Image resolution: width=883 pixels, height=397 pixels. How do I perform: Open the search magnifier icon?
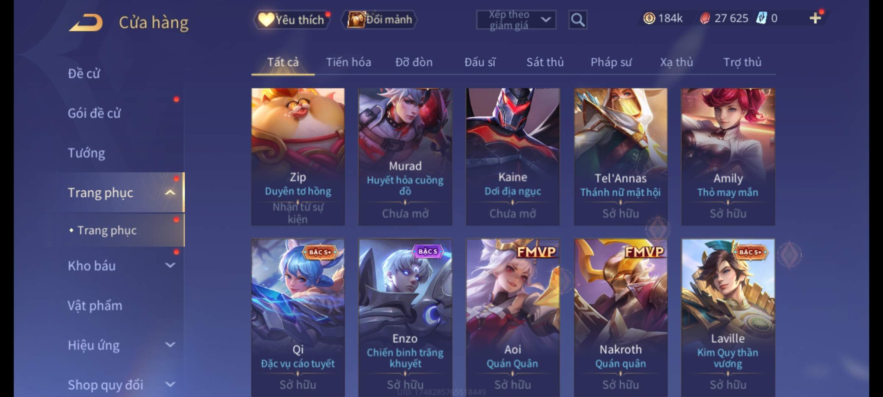pos(578,20)
